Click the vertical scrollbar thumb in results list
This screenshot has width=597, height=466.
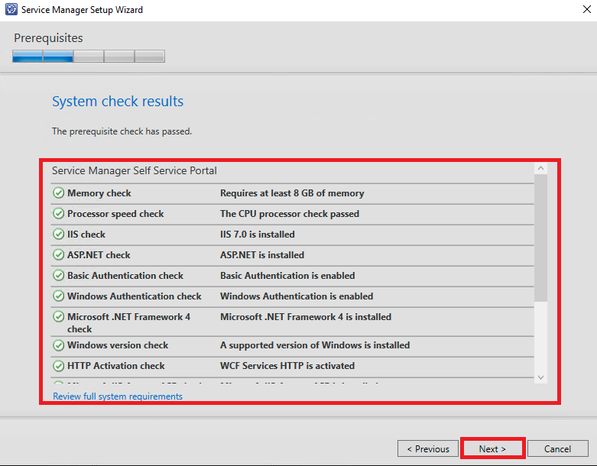(x=540, y=238)
